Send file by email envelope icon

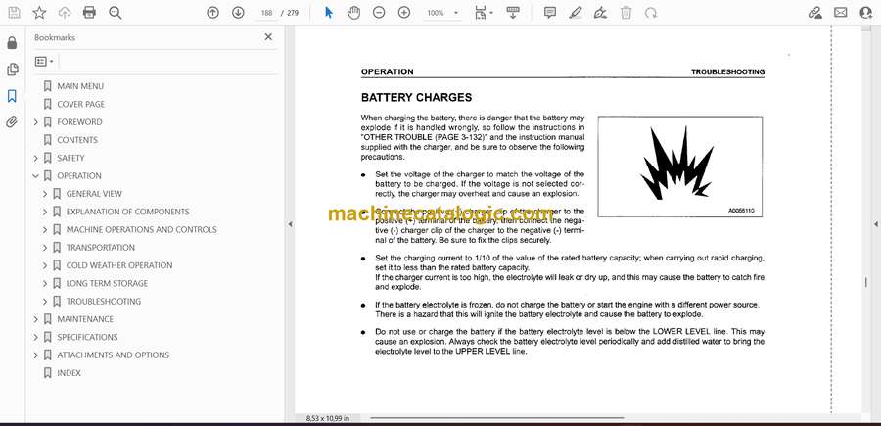[x=841, y=13]
